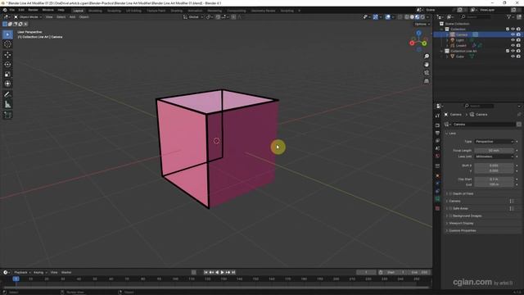
Task: Click the viewport pan hand icon
Action: pos(427,64)
